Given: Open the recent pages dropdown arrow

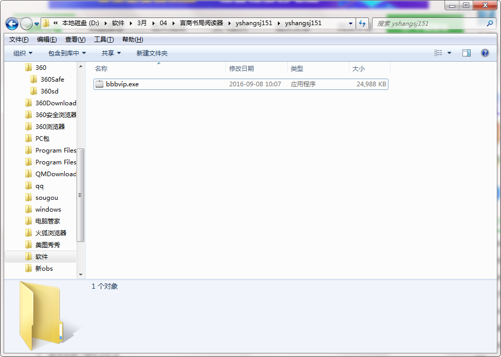Looking at the screenshot, I should pyautogui.click(x=37, y=24).
